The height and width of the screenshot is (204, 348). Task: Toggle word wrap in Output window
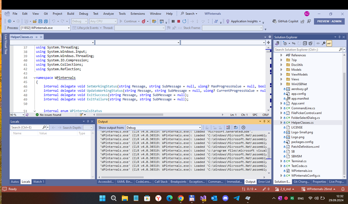coord(236,127)
